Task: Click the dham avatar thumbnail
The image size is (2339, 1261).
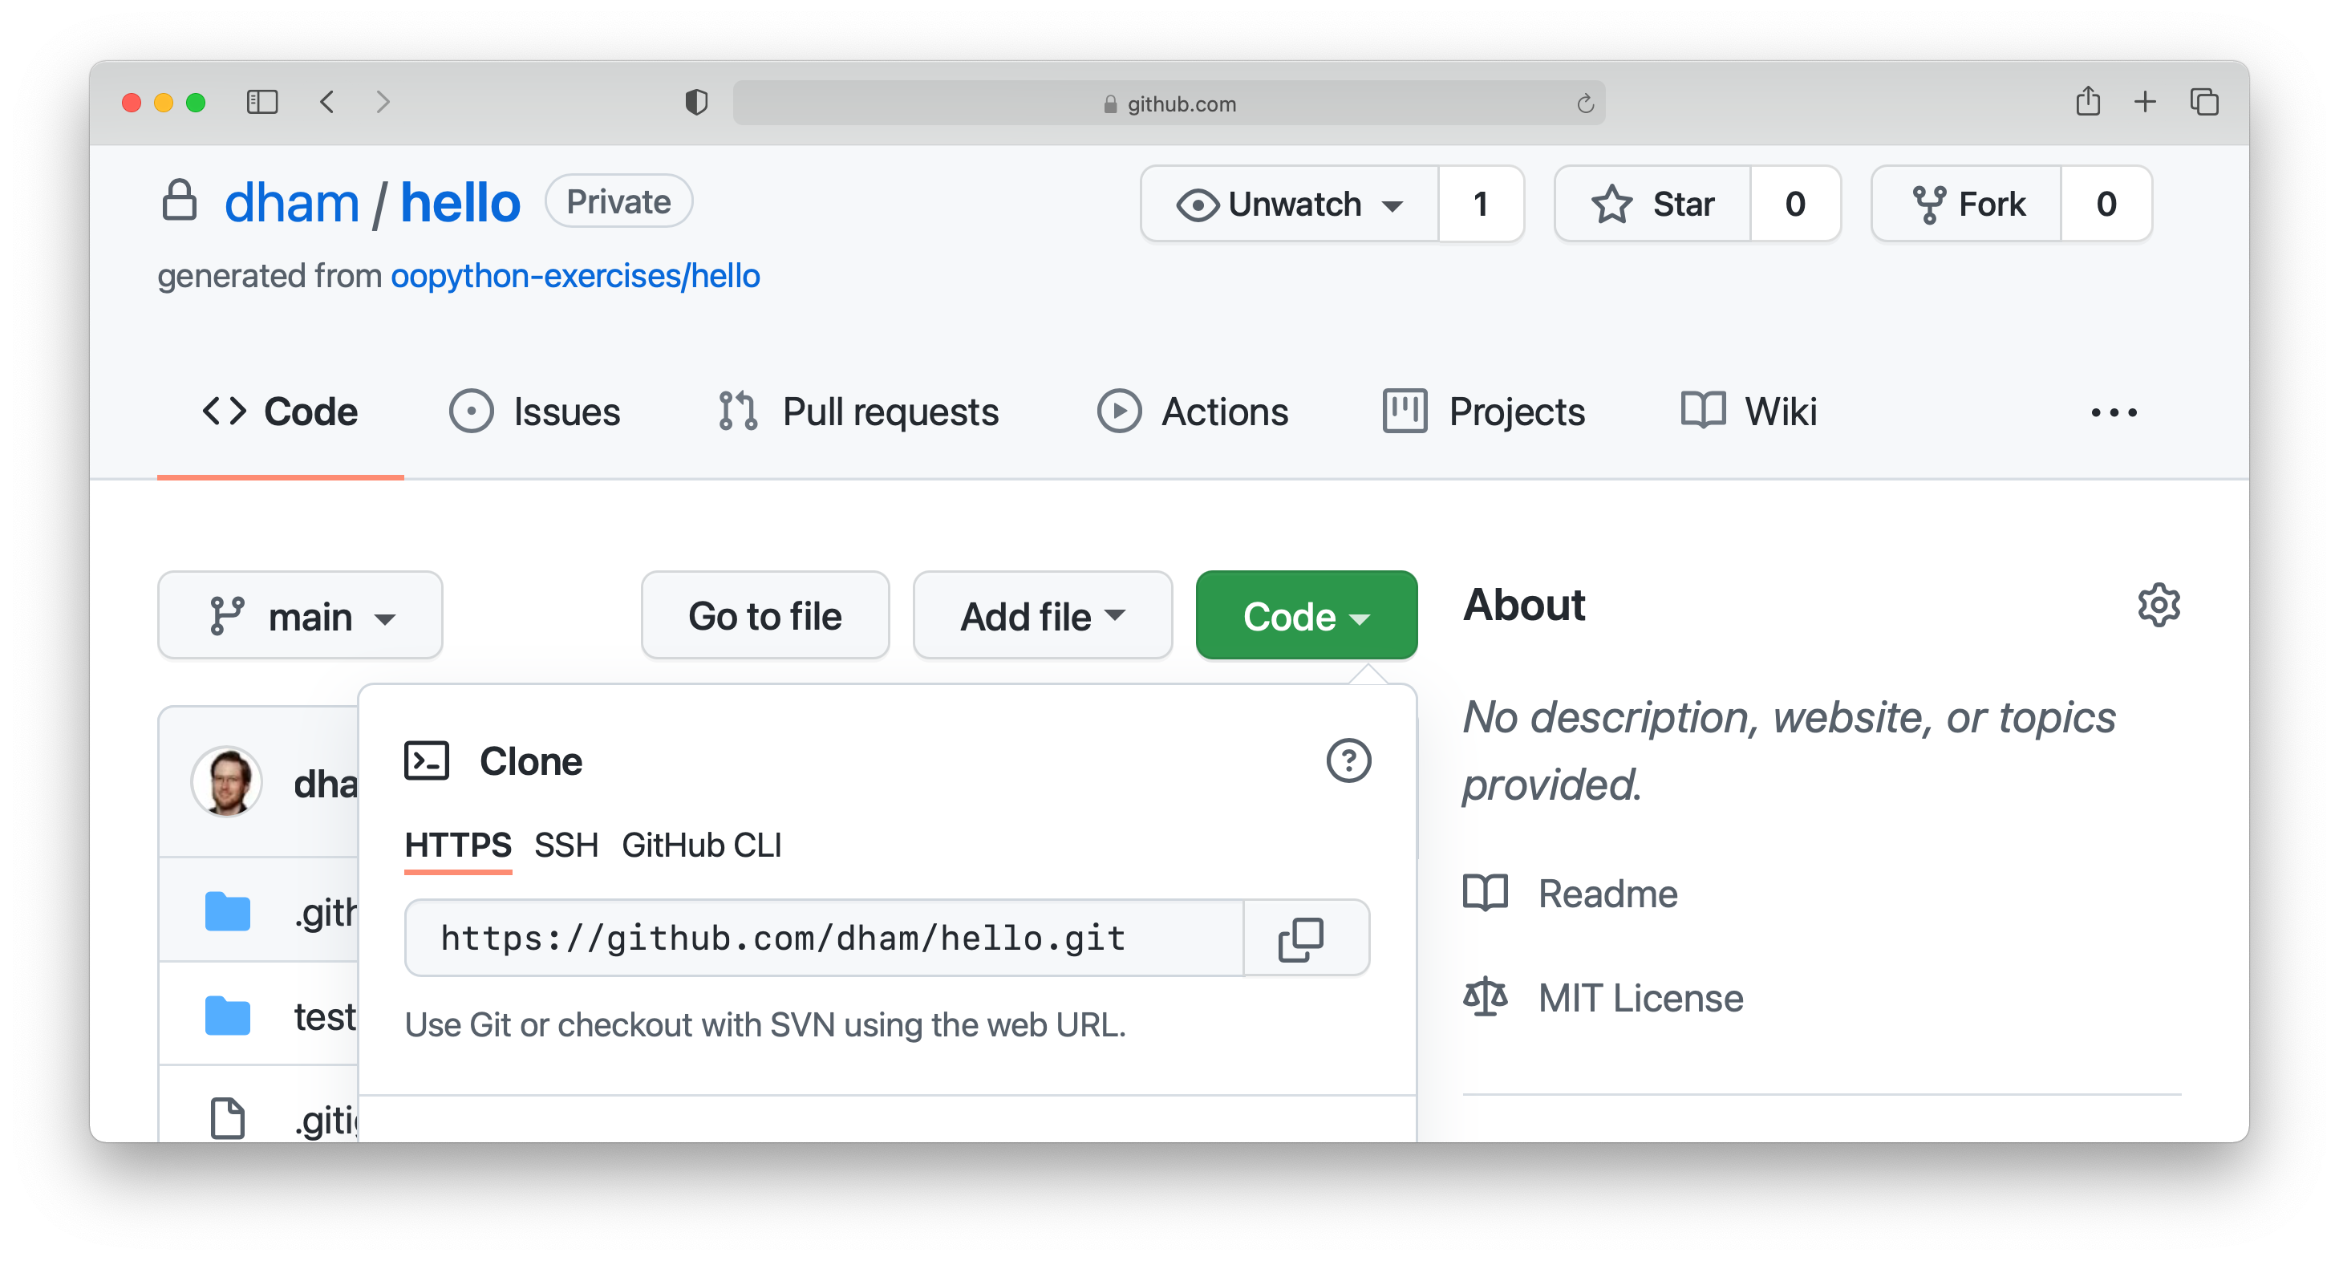Action: [x=226, y=781]
